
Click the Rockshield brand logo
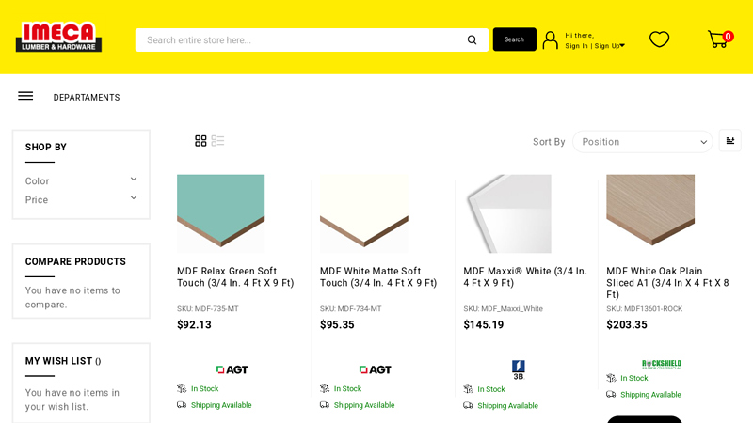[661, 364]
